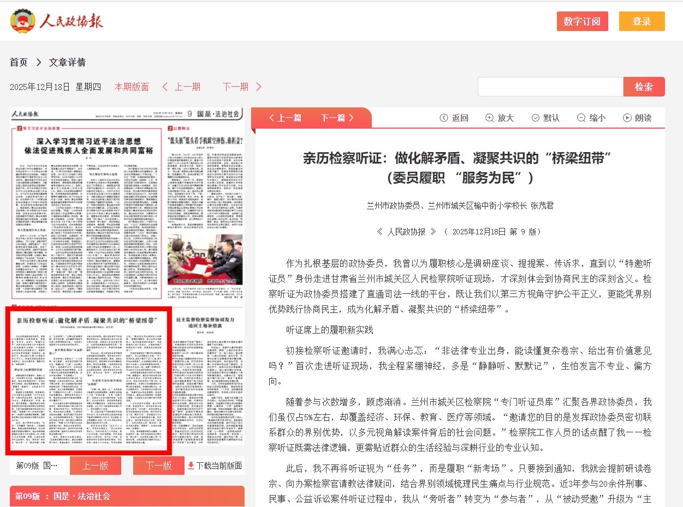Reset text size with 默认
This screenshot has width=683, height=507.
536,118
